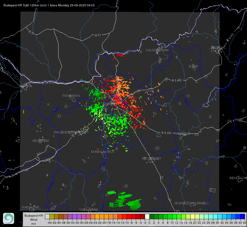Pick the white zero-velocity legend swatch
This screenshot has width=247, height=227.
[147, 216]
